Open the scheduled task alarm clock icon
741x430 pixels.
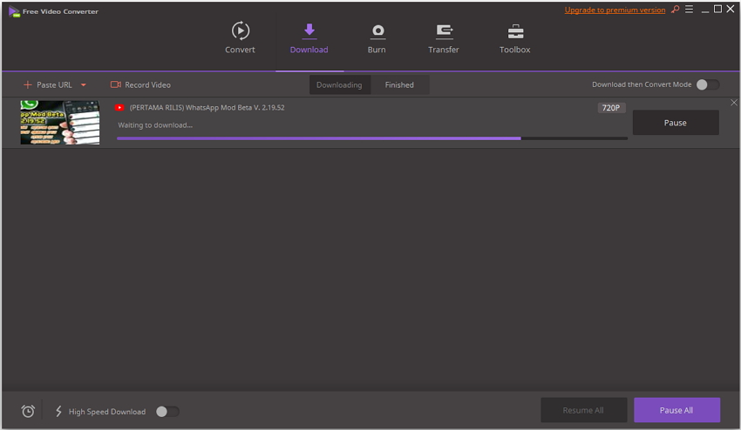pyautogui.click(x=28, y=411)
